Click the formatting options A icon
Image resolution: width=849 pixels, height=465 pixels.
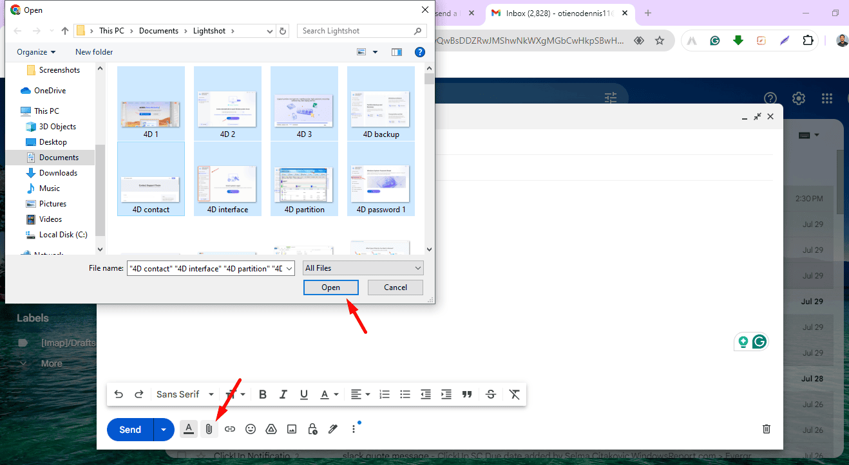[x=188, y=429]
